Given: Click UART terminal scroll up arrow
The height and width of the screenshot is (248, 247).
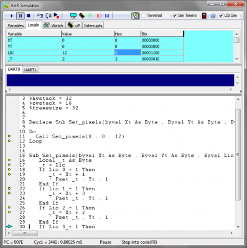Looking at the screenshot, I should tap(238, 77).
